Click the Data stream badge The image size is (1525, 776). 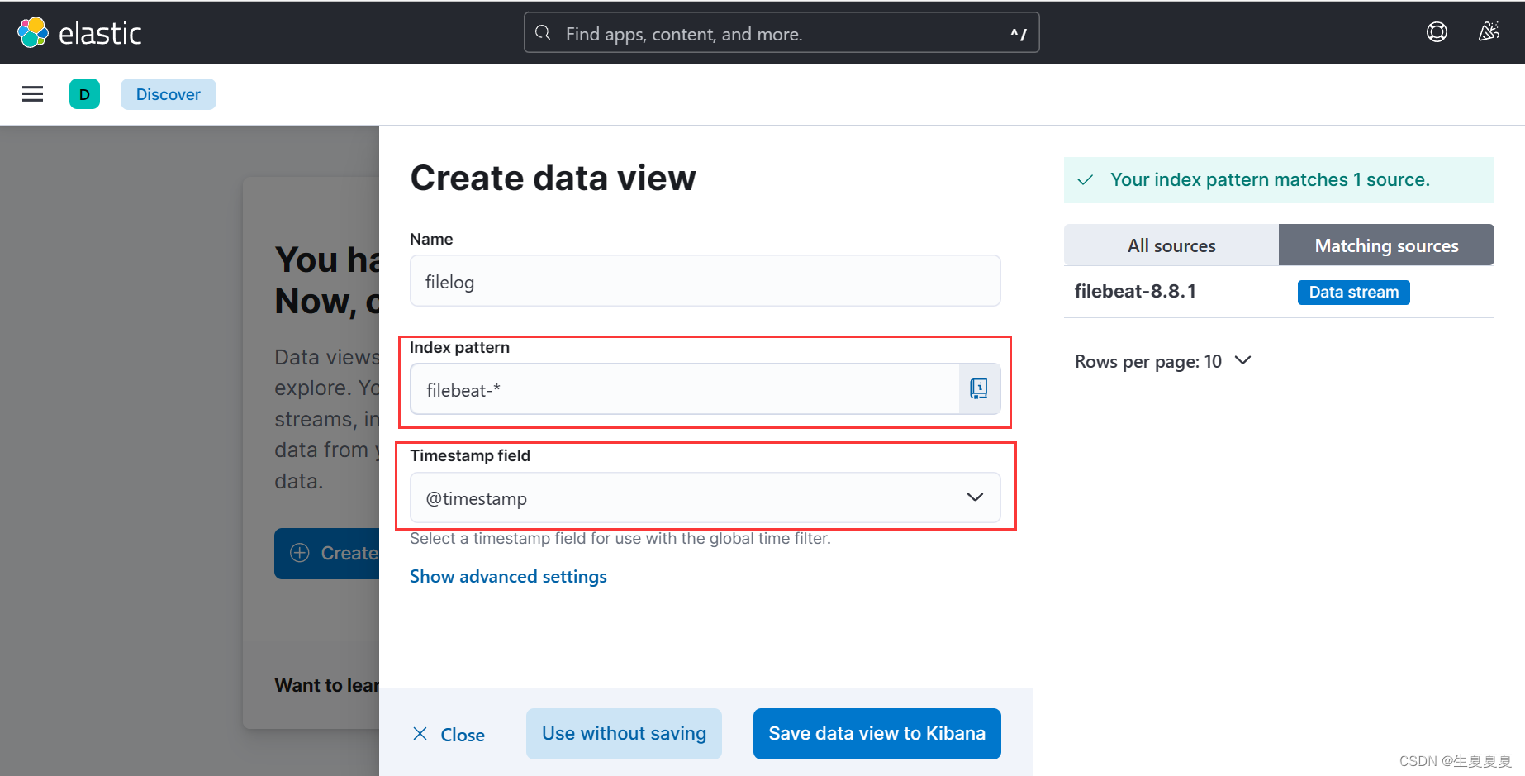click(x=1354, y=293)
